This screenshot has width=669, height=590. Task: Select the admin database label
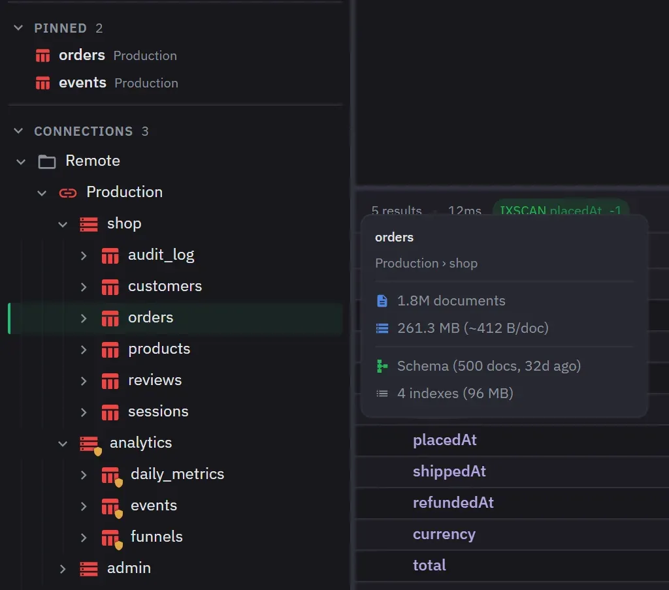(129, 568)
